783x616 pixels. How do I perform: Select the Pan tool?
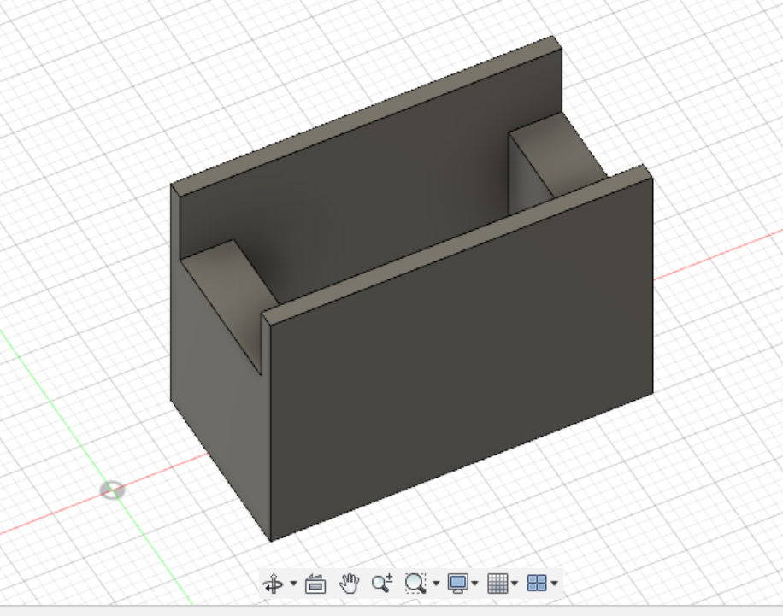point(350,584)
